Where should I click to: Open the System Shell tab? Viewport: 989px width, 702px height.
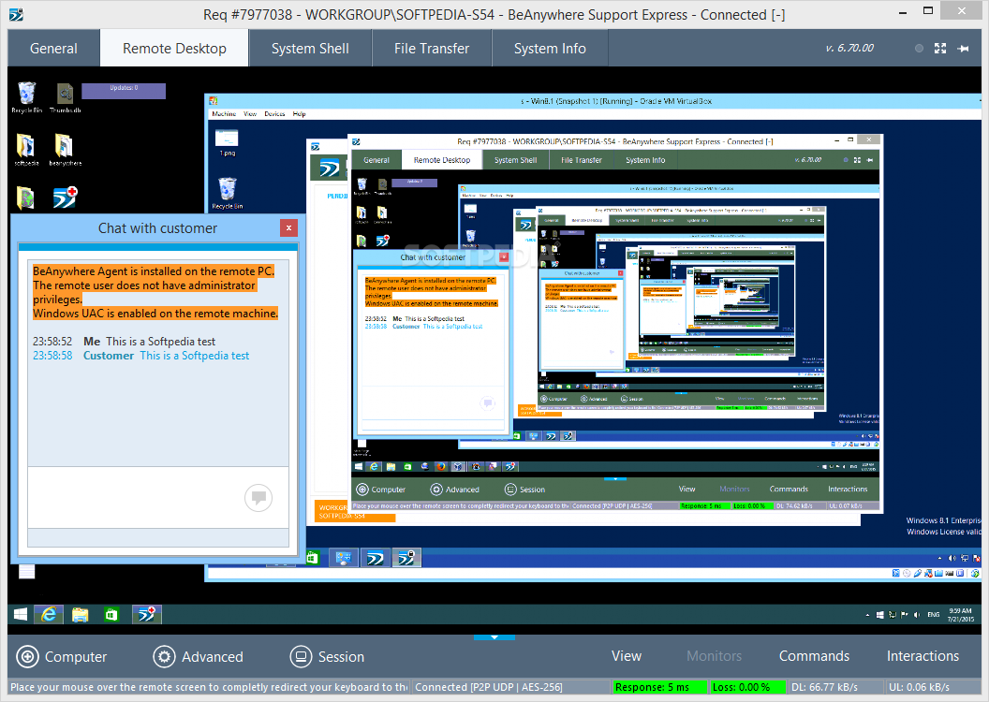[310, 49]
